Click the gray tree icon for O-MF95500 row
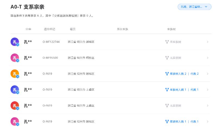The width and height of the screenshot is (217, 129). click(x=167, y=58)
